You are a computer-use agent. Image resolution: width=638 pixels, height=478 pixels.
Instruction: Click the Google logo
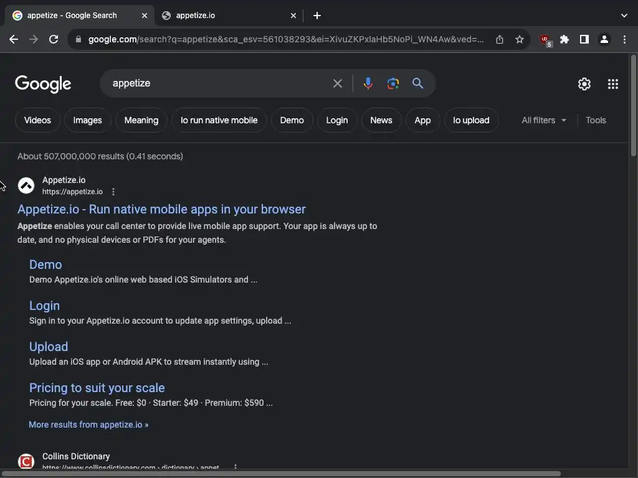(x=43, y=84)
